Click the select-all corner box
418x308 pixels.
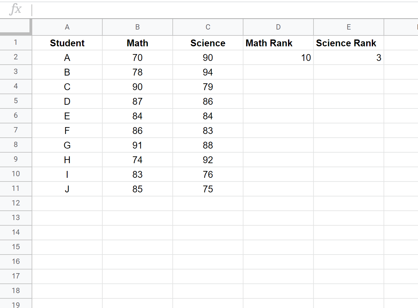point(16,27)
